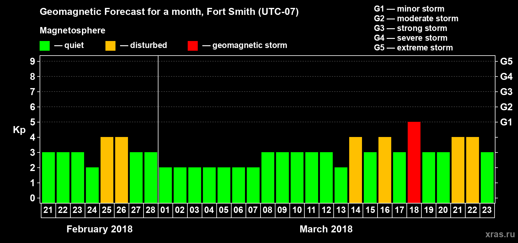This screenshot has height=243, width=518.
Task: Select the green bar for March 23
Action: (x=487, y=177)
